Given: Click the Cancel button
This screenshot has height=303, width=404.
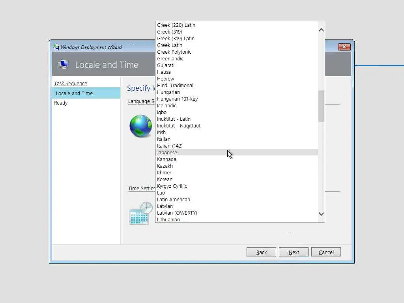Looking at the screenshot, I should (326, 252).
